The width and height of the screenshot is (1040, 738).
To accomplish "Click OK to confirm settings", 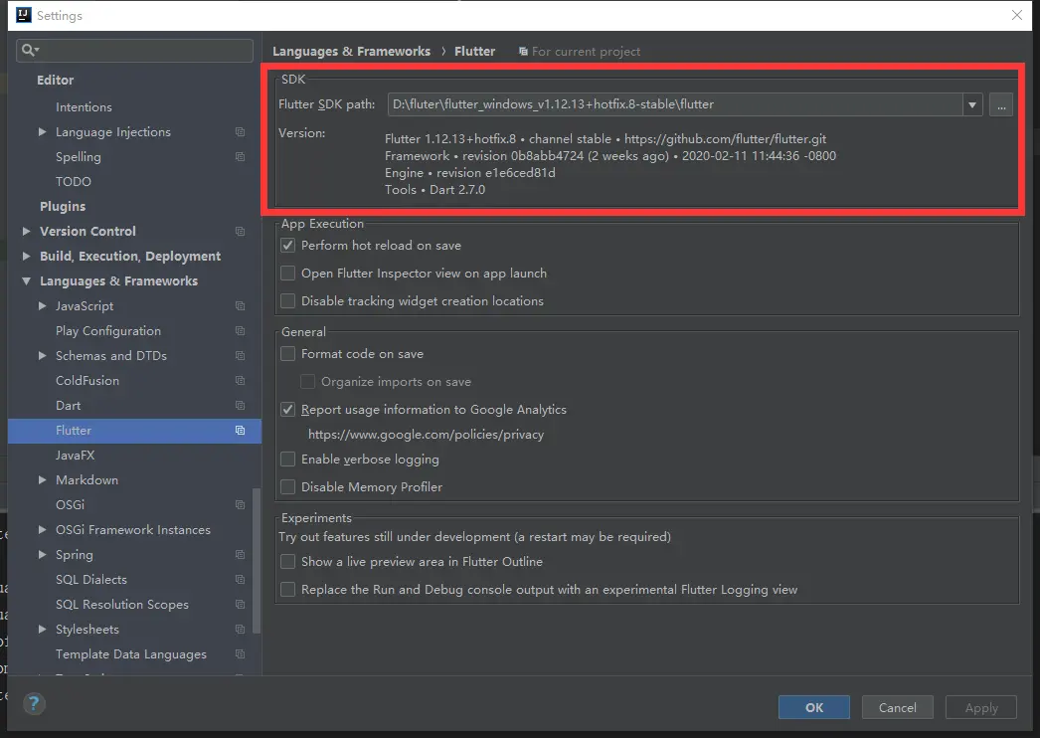I will click(x=814, y=707).
